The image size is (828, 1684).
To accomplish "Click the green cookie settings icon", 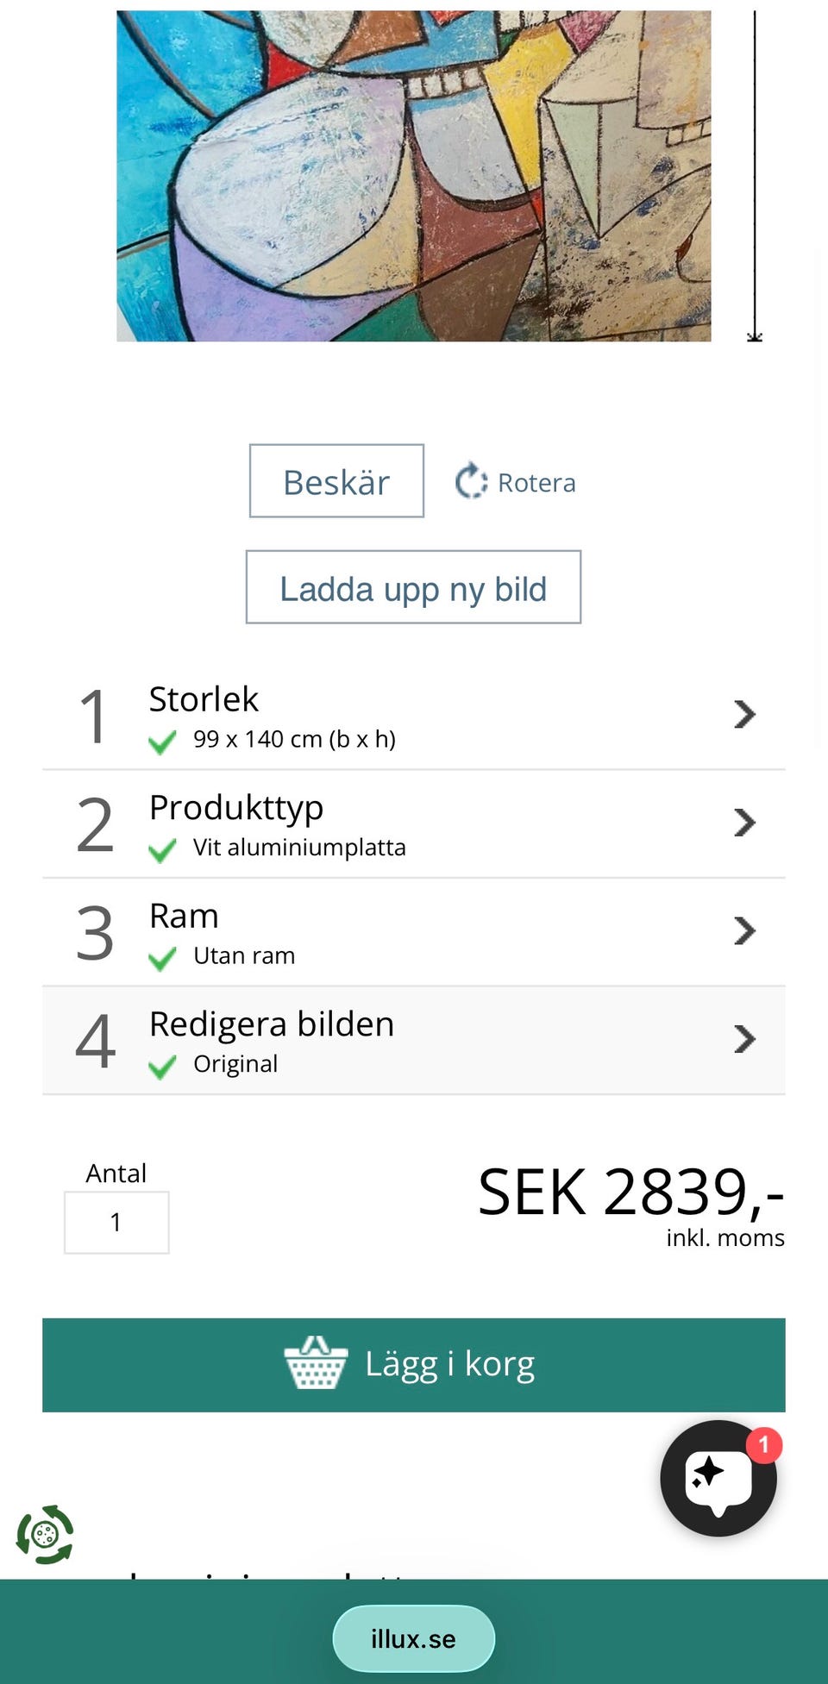I will [x=45, y=1535].
